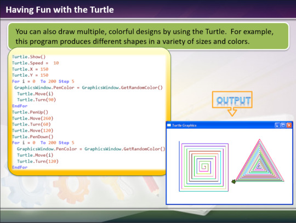Click the Turtle.Speed = 10 line
This screenshot has height=223, width=296.
pyautogui.click(x=35, y=63)
